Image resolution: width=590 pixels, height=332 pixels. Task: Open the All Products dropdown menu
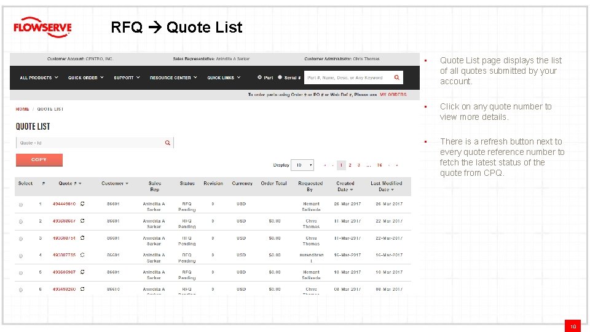tap(39, 77)
